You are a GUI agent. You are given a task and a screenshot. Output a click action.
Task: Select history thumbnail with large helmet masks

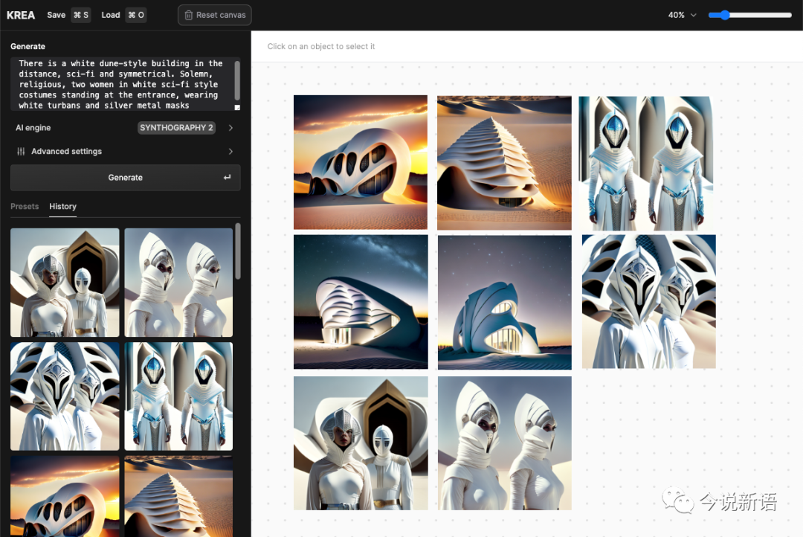pyautogui.click(x=65, y=396)
